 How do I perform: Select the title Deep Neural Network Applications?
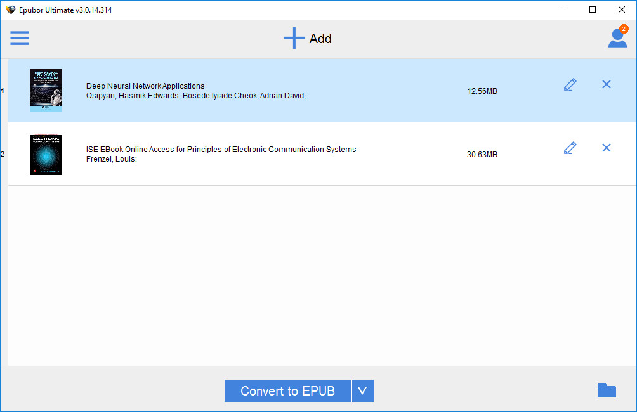coord(145,86)
